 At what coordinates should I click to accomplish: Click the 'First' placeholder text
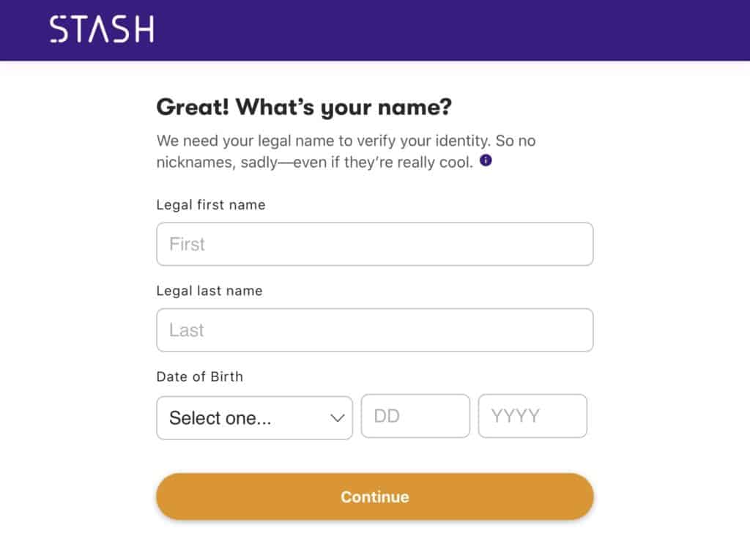tap(187, 244)
